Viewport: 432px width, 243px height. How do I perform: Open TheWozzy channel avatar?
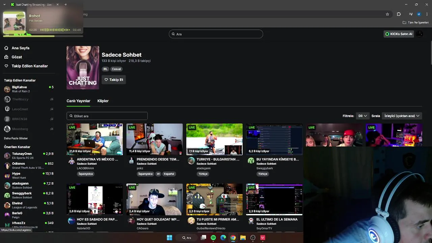pyautogui.click(x=7, y=99)
